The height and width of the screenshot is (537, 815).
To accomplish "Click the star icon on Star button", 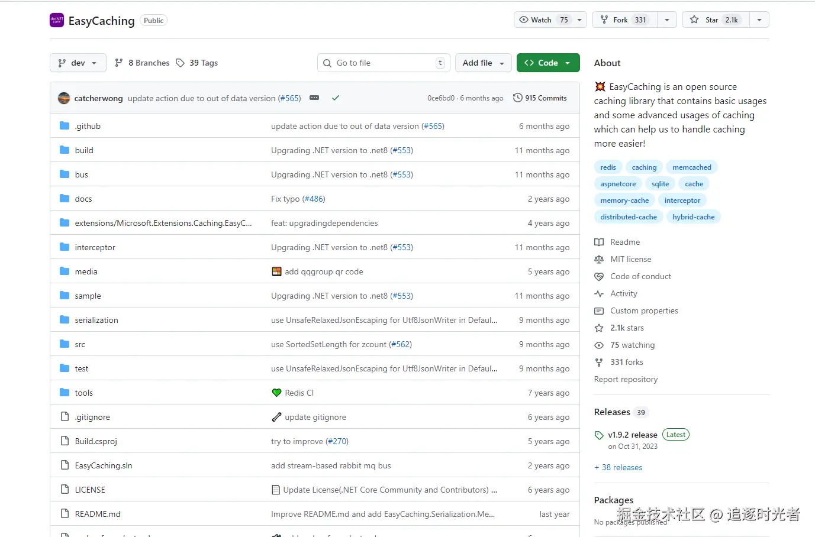I will click(694, 20).
